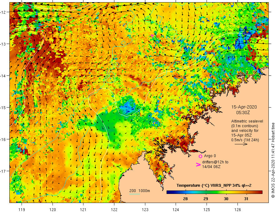Click the '05:30Z' time label
Screen dimensions: 275x212
[243, 113]
